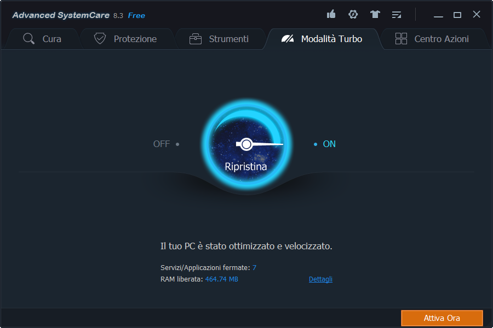This screenshot has height=328, width=493.
Task: Close the Advanced SystemCare window
Action: click(477, 14)
